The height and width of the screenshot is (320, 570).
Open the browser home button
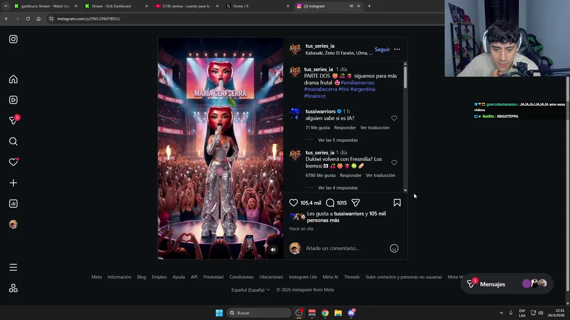click(x=38, y=19)
